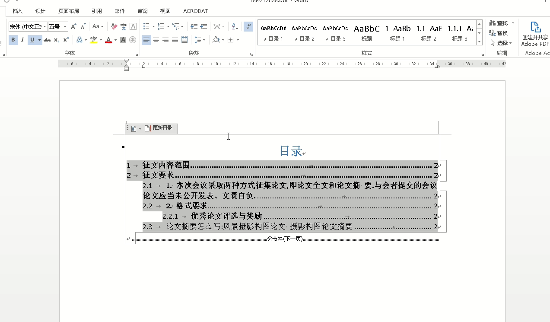Sort text with A-Z icon
The image size is (550, 322).
[235, 27]
